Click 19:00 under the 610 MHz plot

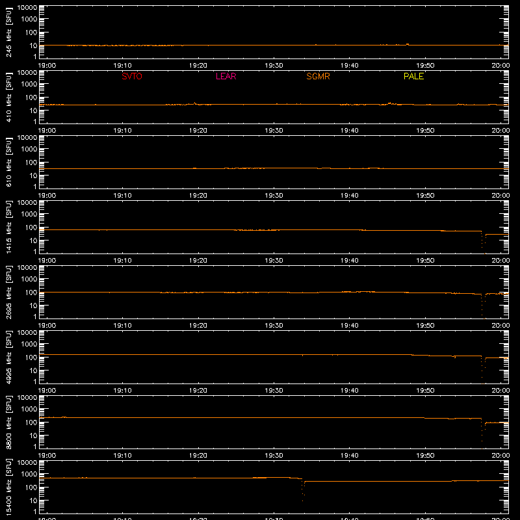pos(47,196)
